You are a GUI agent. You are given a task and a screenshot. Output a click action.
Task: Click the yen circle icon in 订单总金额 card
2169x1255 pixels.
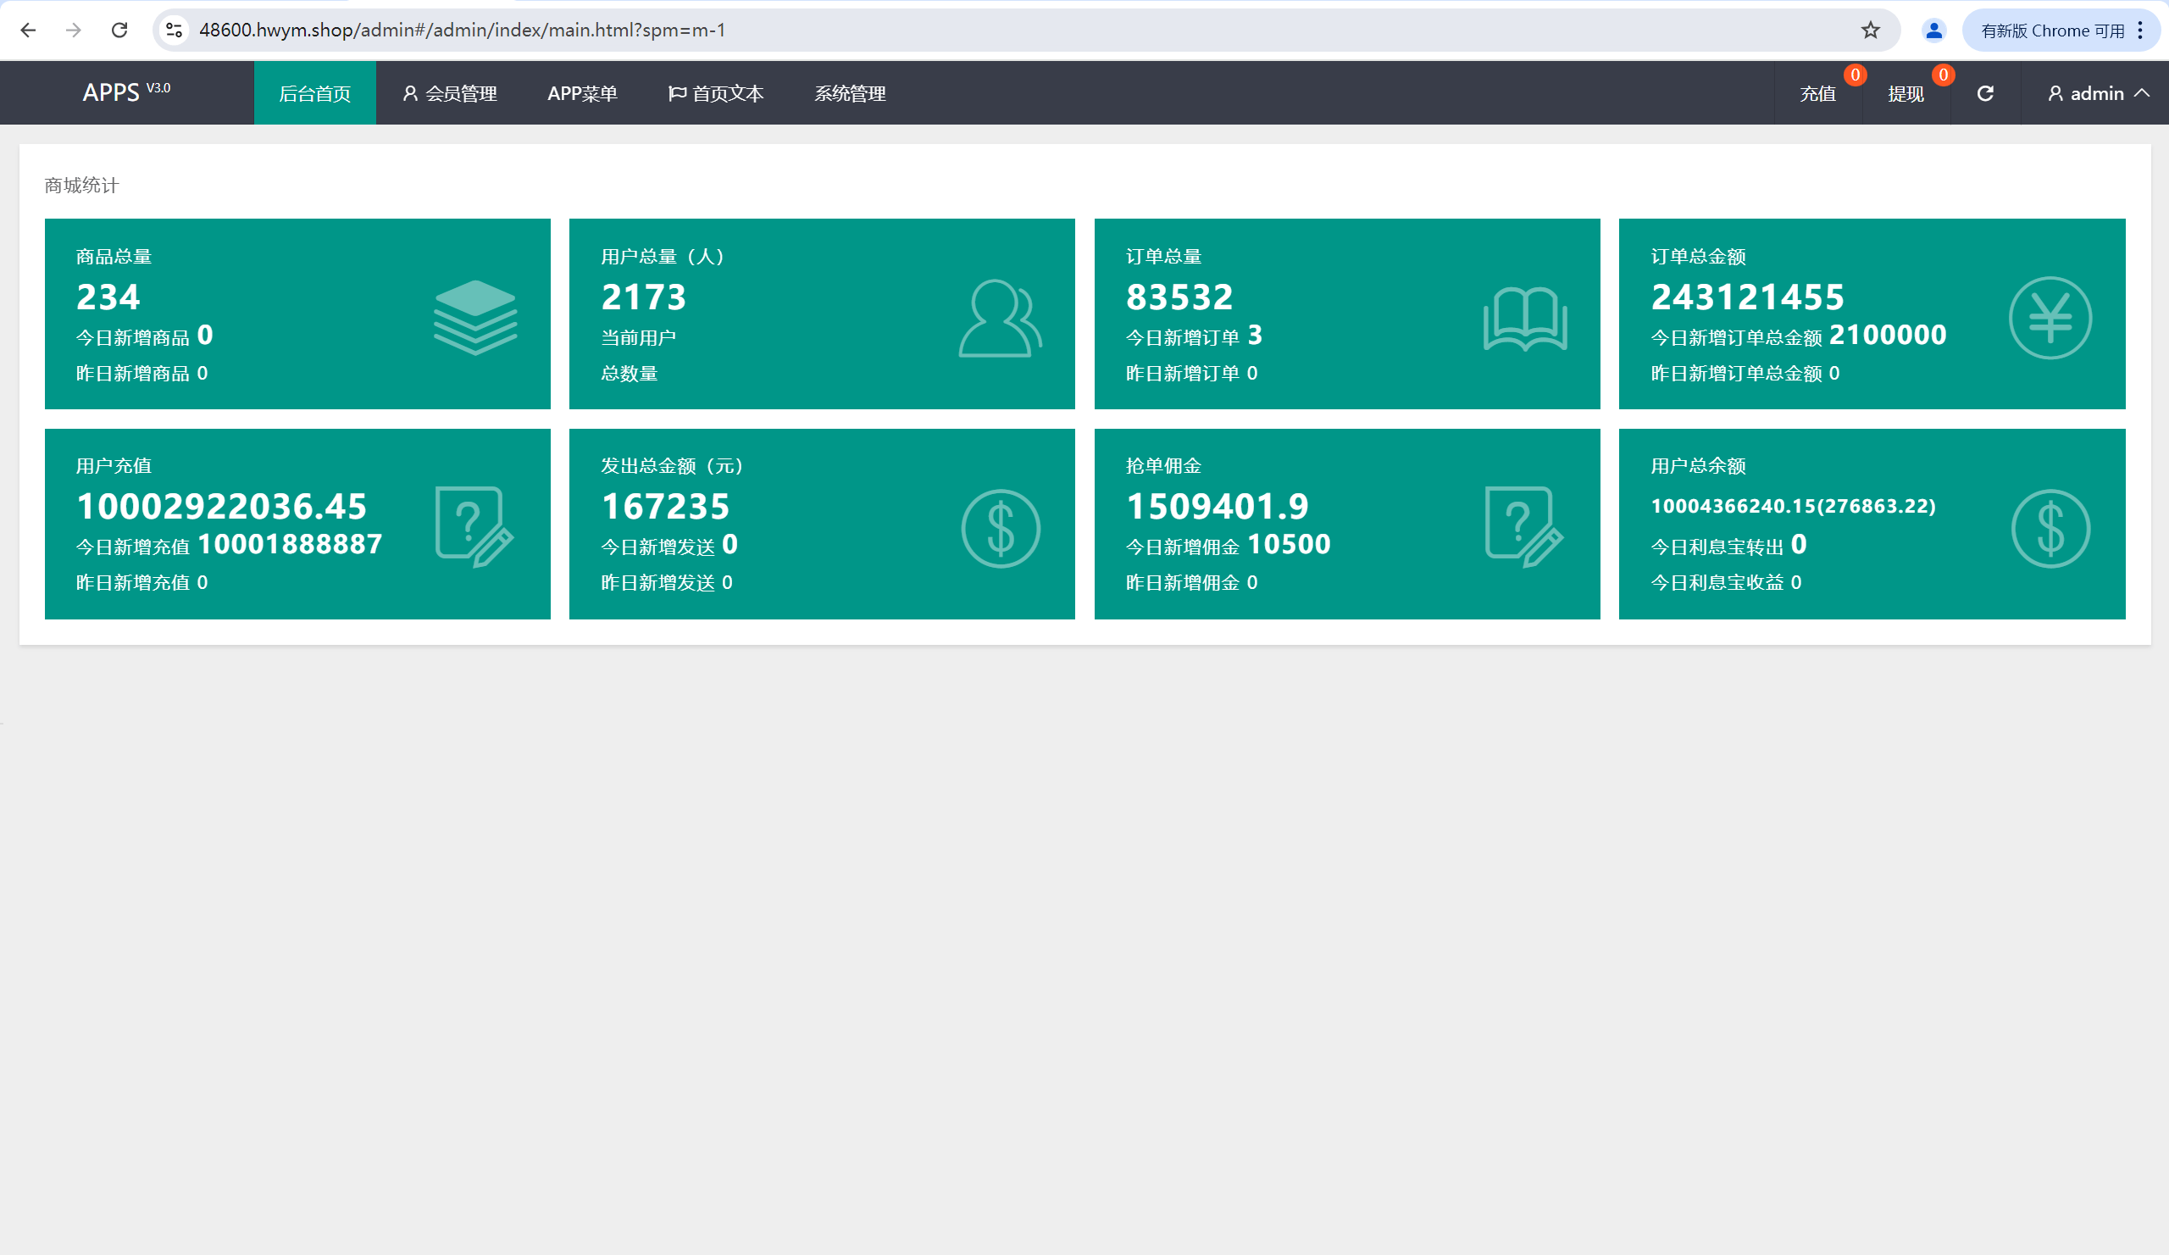[x=2050, y=318]
